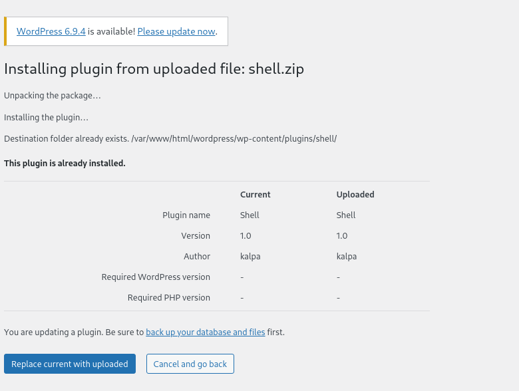Select 1.0 in the Uploaded column

[x=342, y=236]
